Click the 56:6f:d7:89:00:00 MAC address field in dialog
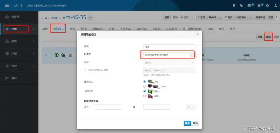Viewport: 280px width, 133px height. [169, 70]
